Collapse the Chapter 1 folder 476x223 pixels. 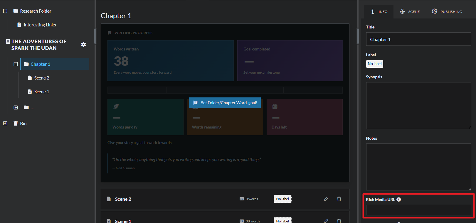tap(16, 64)
